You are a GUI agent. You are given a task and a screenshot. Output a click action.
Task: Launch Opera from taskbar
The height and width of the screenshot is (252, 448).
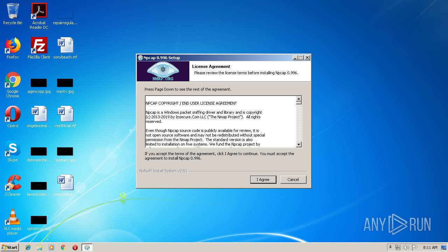pyautogui.click(x=75, y=247)
